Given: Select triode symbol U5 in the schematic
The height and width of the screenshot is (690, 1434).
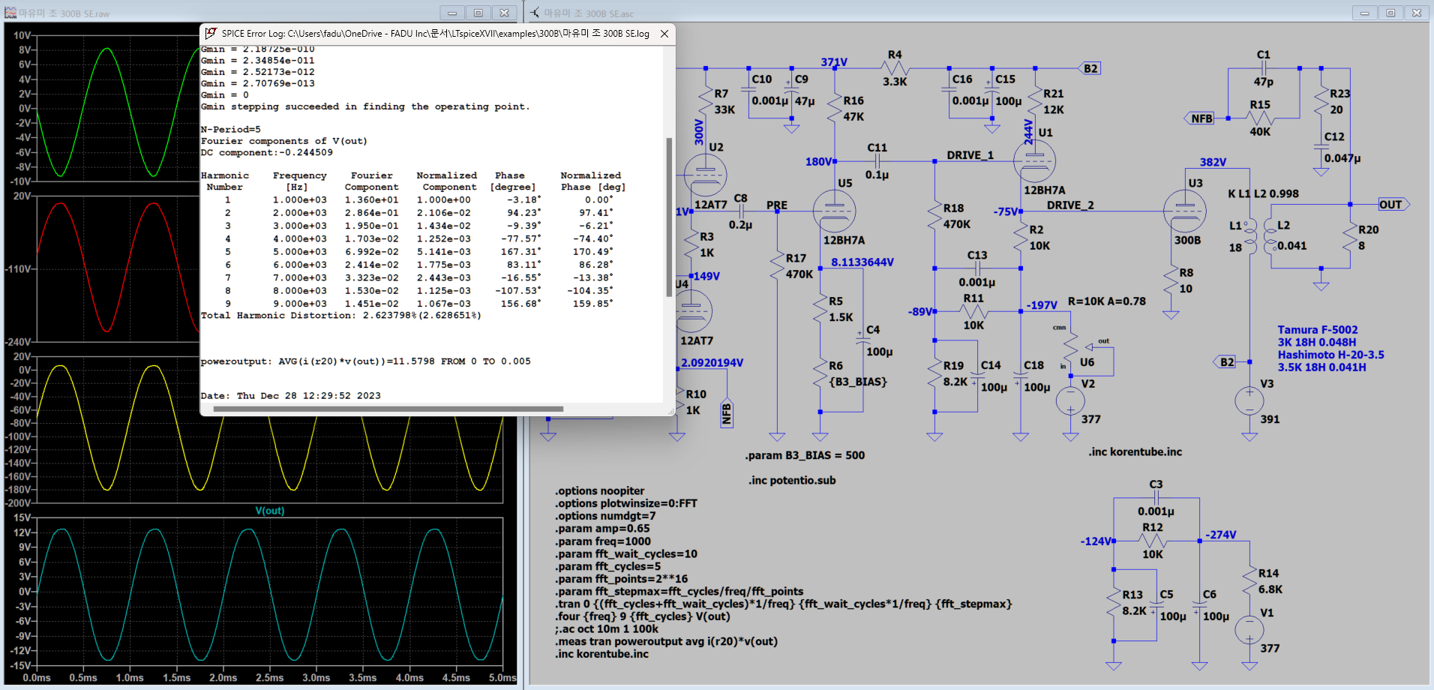Looking at the screenshot, I should (834, 211).
